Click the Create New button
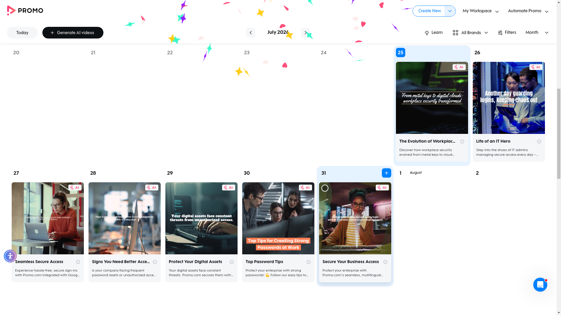Viewport: 561px width, 315px height. coord(429,11)
